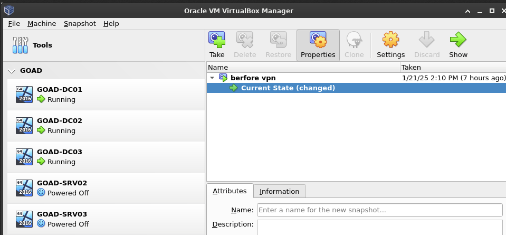This screenshot has height=235, width=506.
Task: Open the Machine menu
Action: coord(42,24)
